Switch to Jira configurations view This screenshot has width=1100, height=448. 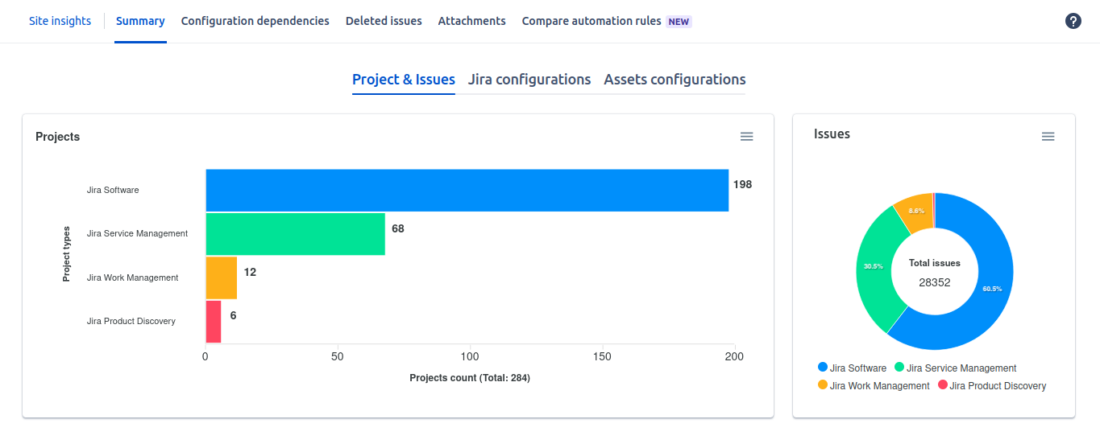point(529,80)
